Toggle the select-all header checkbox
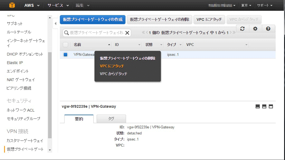The height and width of the screenshot is (160, 285). click(x=65, y=45)
